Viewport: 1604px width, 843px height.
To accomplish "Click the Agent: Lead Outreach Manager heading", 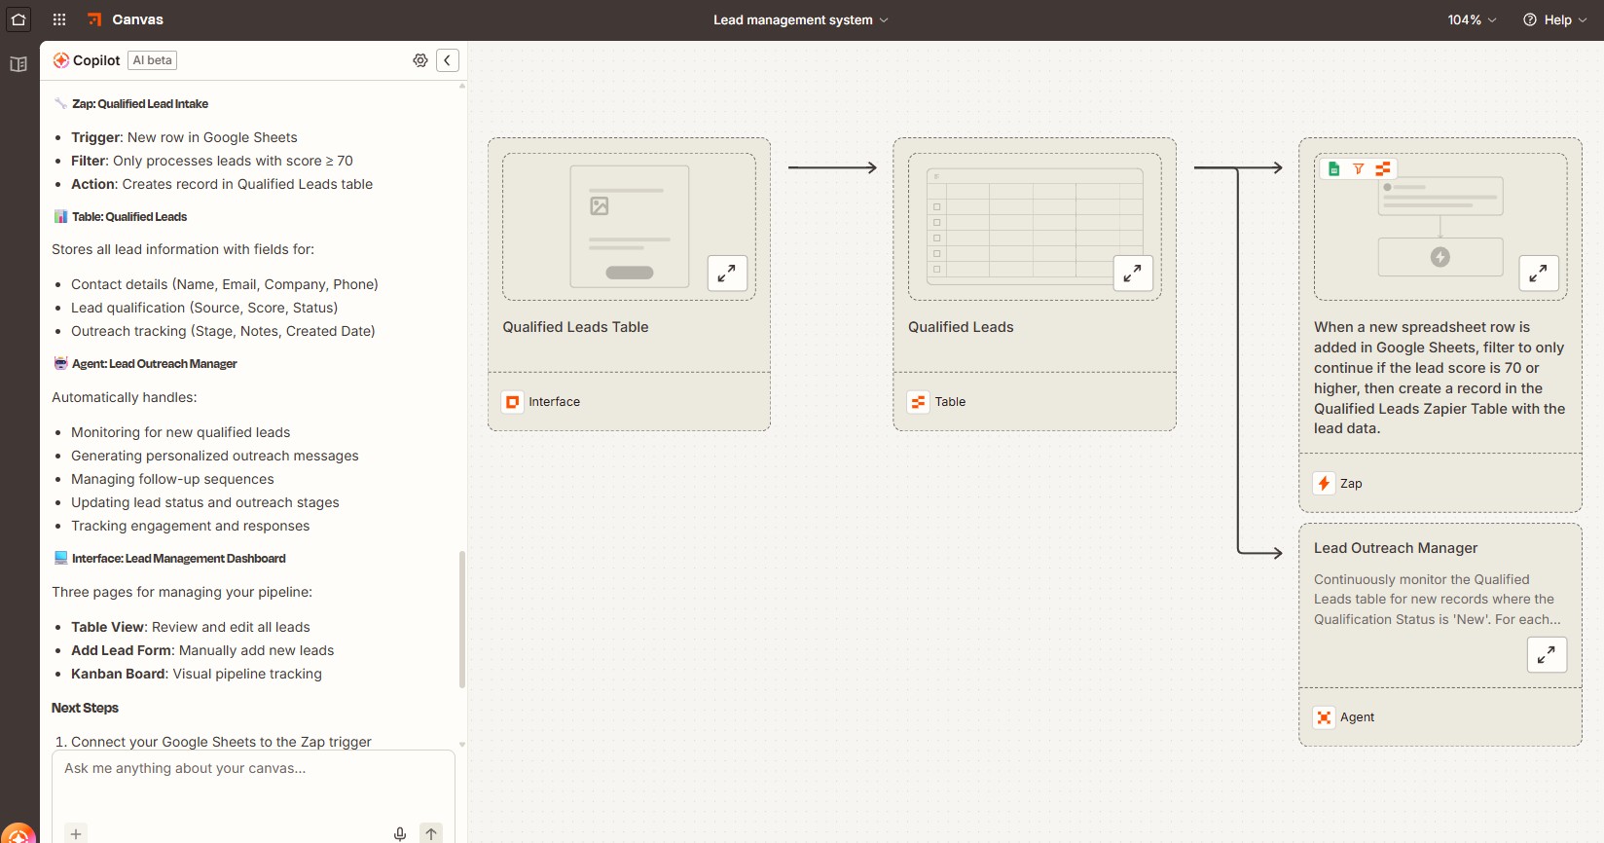I will coord(155,364).
